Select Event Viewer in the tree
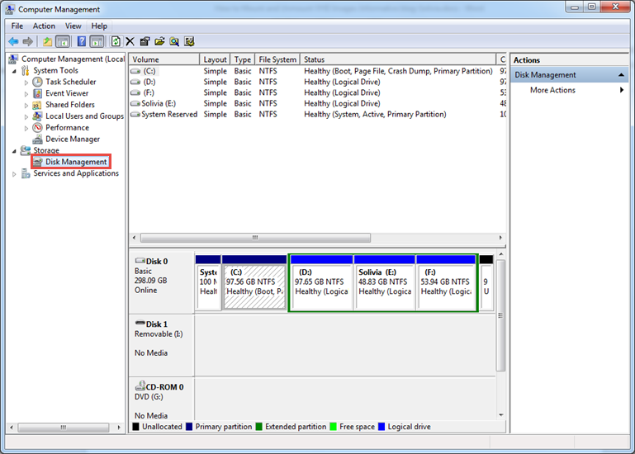 [x=67, y=93]
